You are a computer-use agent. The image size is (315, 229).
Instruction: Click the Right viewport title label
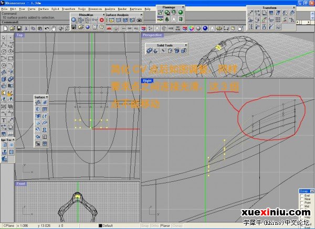(x=147, y=81)
